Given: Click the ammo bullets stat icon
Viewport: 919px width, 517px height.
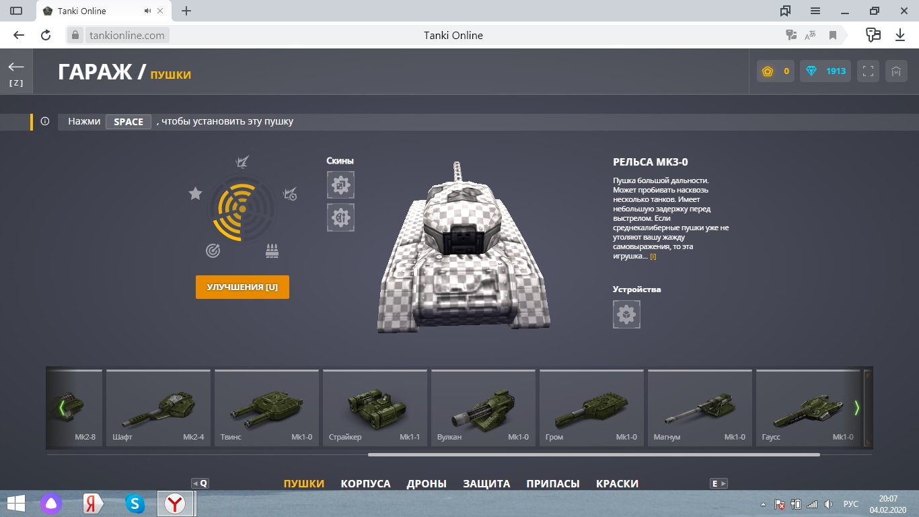Looking at the screenshot, I should tap(272, 251).
